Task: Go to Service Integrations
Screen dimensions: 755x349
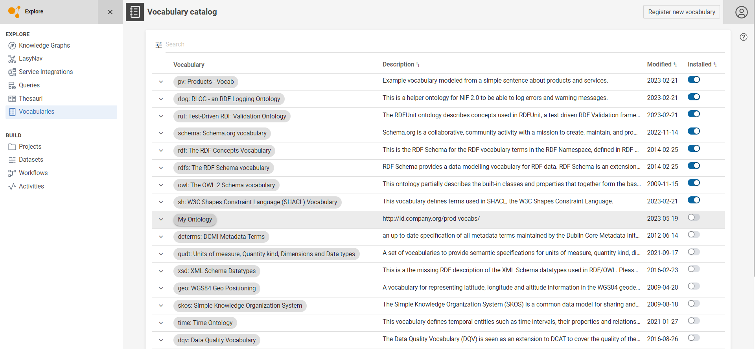Action: [46, 72]
